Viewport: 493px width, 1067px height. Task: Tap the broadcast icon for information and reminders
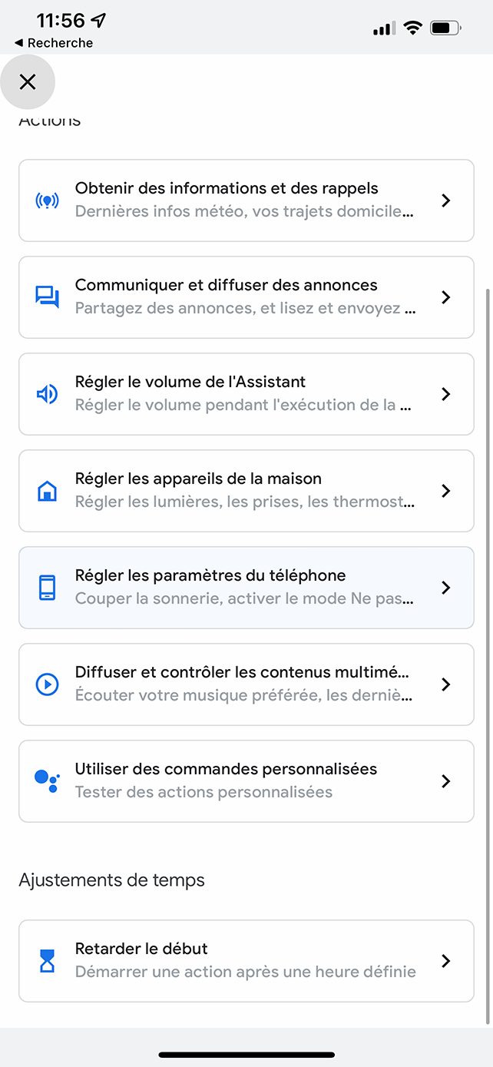point(47,200)
